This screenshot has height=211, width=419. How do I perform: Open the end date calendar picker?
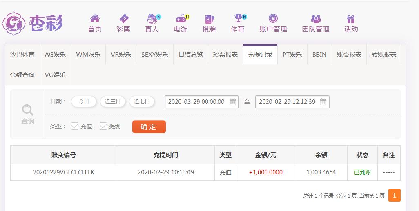323,101
